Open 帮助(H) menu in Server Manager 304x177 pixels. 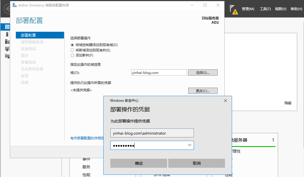click(x=296, y=9)
